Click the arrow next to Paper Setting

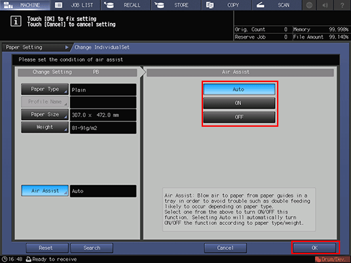click(67, 47)
